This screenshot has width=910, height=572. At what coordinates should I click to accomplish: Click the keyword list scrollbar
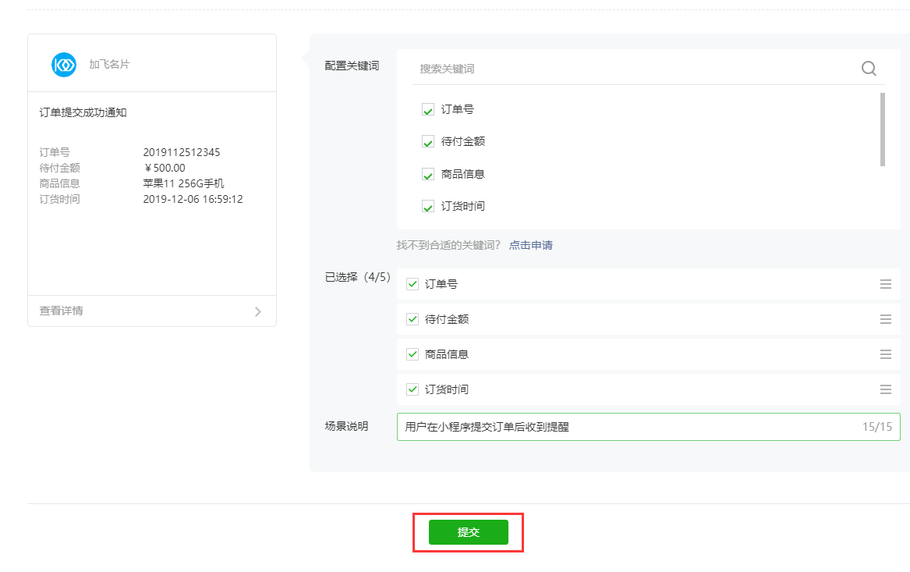(x=882, y=130)
